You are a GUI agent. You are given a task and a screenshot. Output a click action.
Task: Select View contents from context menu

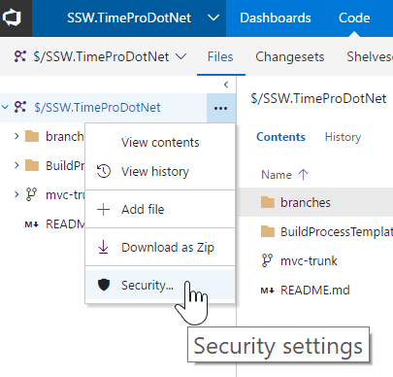pyautogui.click(x=160, y=143)
